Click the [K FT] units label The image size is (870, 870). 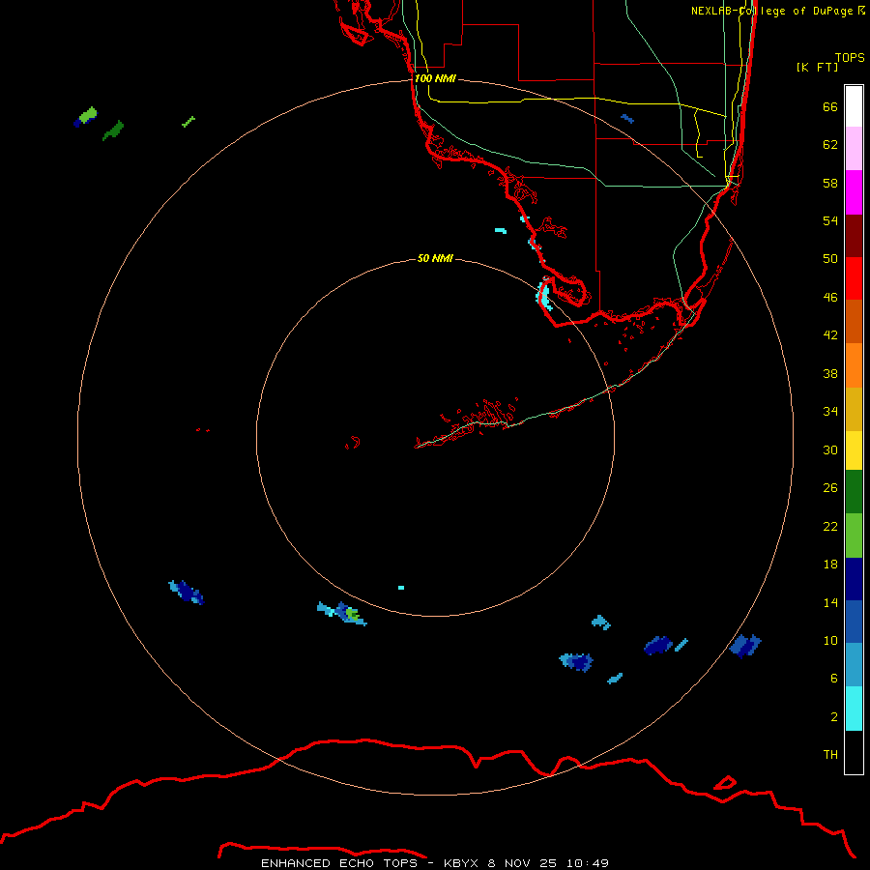coord(817,67)
